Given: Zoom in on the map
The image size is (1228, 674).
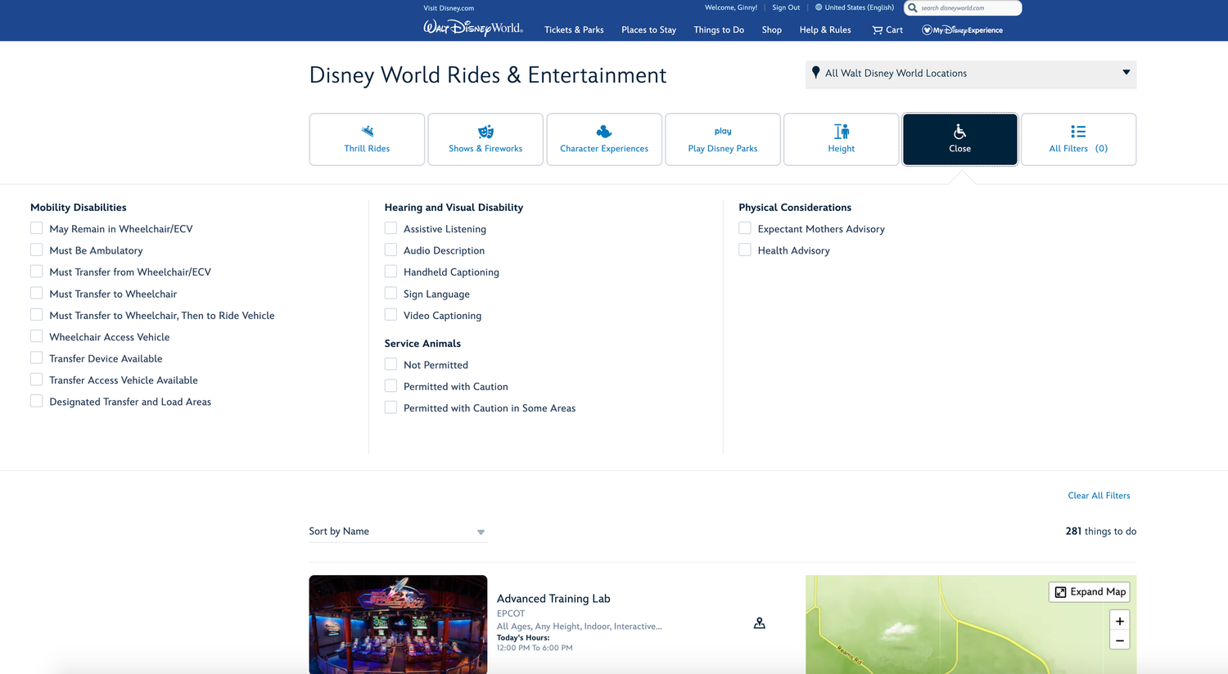Looking at the screenshot, I should point(1120,621).
